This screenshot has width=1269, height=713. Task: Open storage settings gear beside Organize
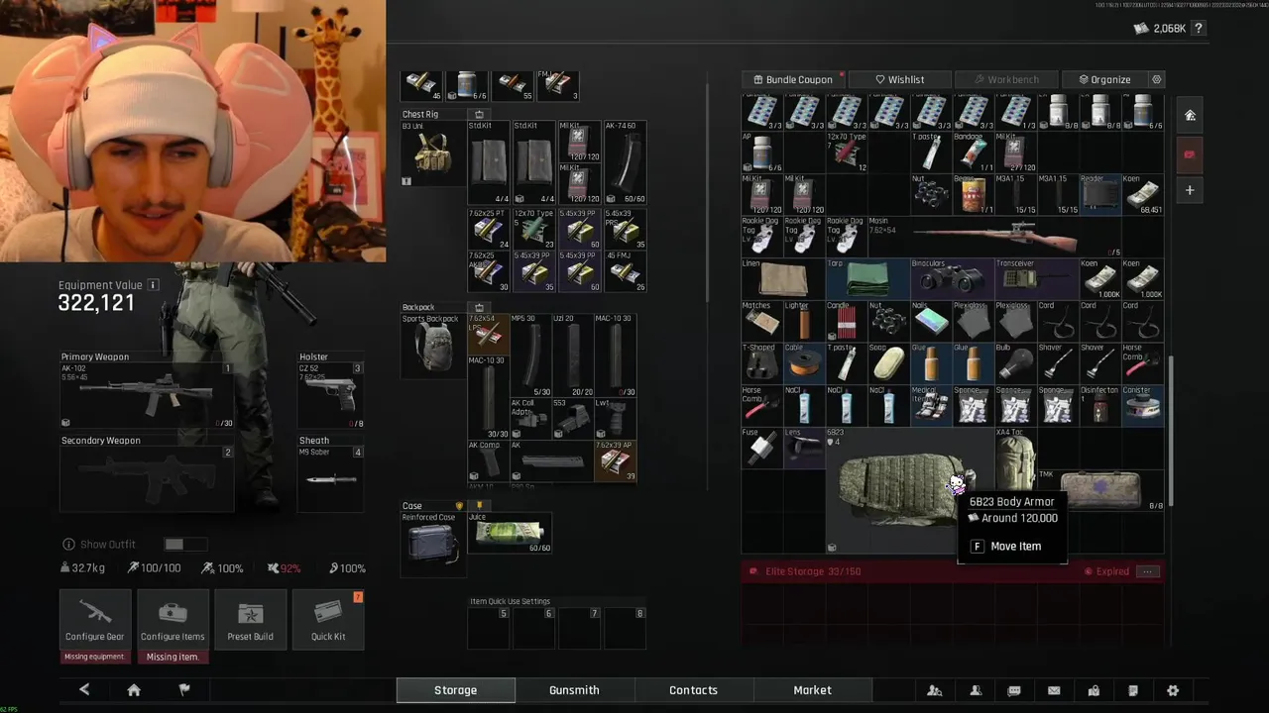1156,79
